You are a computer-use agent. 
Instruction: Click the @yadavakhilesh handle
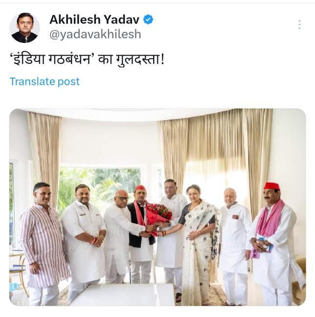point(95,34)
